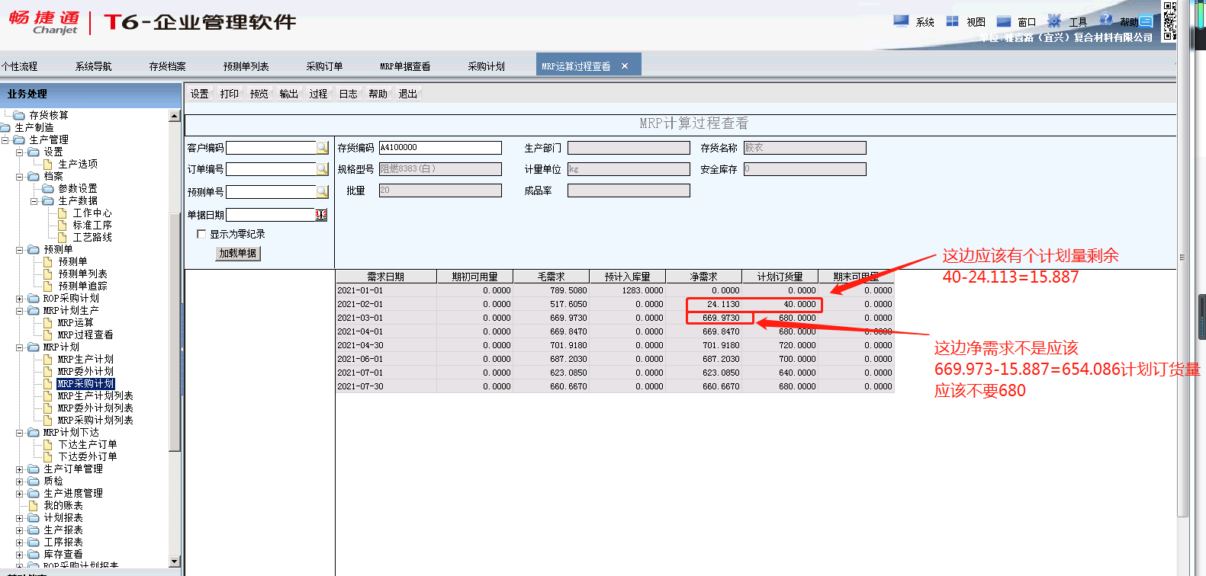Click the 标准工序 document icon
The width and height of the screenshot is (1206, 576).
click(63, 226)
